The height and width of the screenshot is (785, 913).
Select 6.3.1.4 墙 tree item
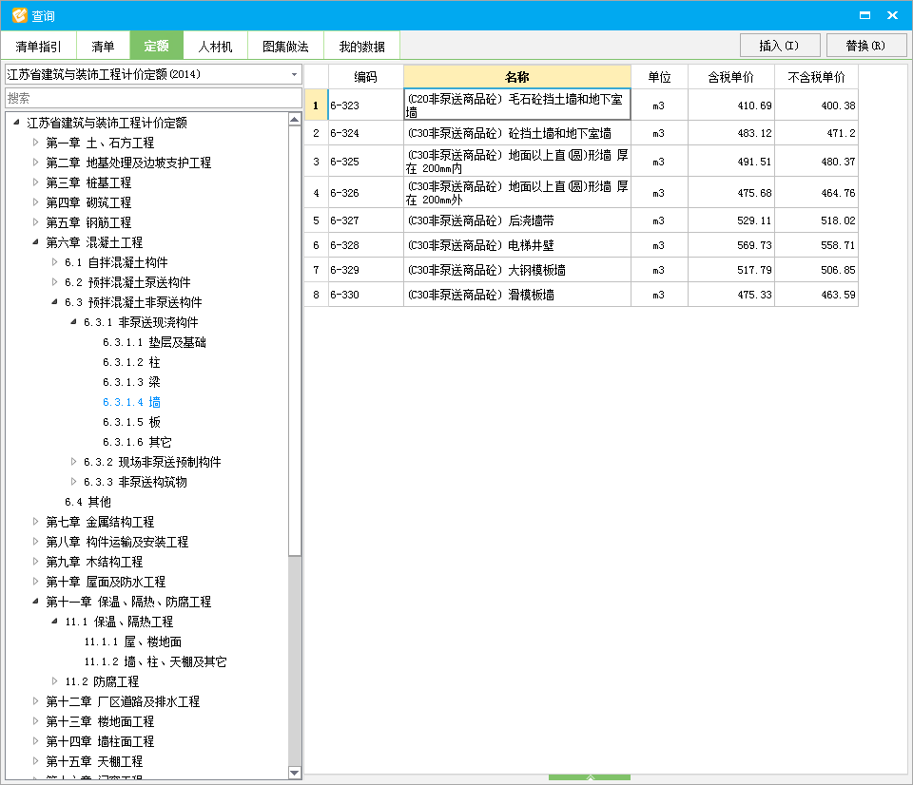tap(131, 402)
